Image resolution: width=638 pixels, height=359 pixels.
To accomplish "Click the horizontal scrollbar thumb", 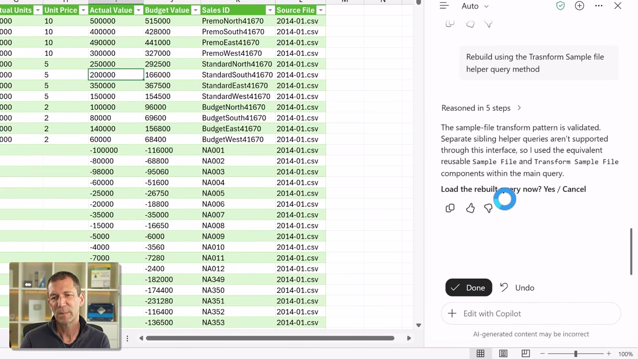I will [270, 339].
